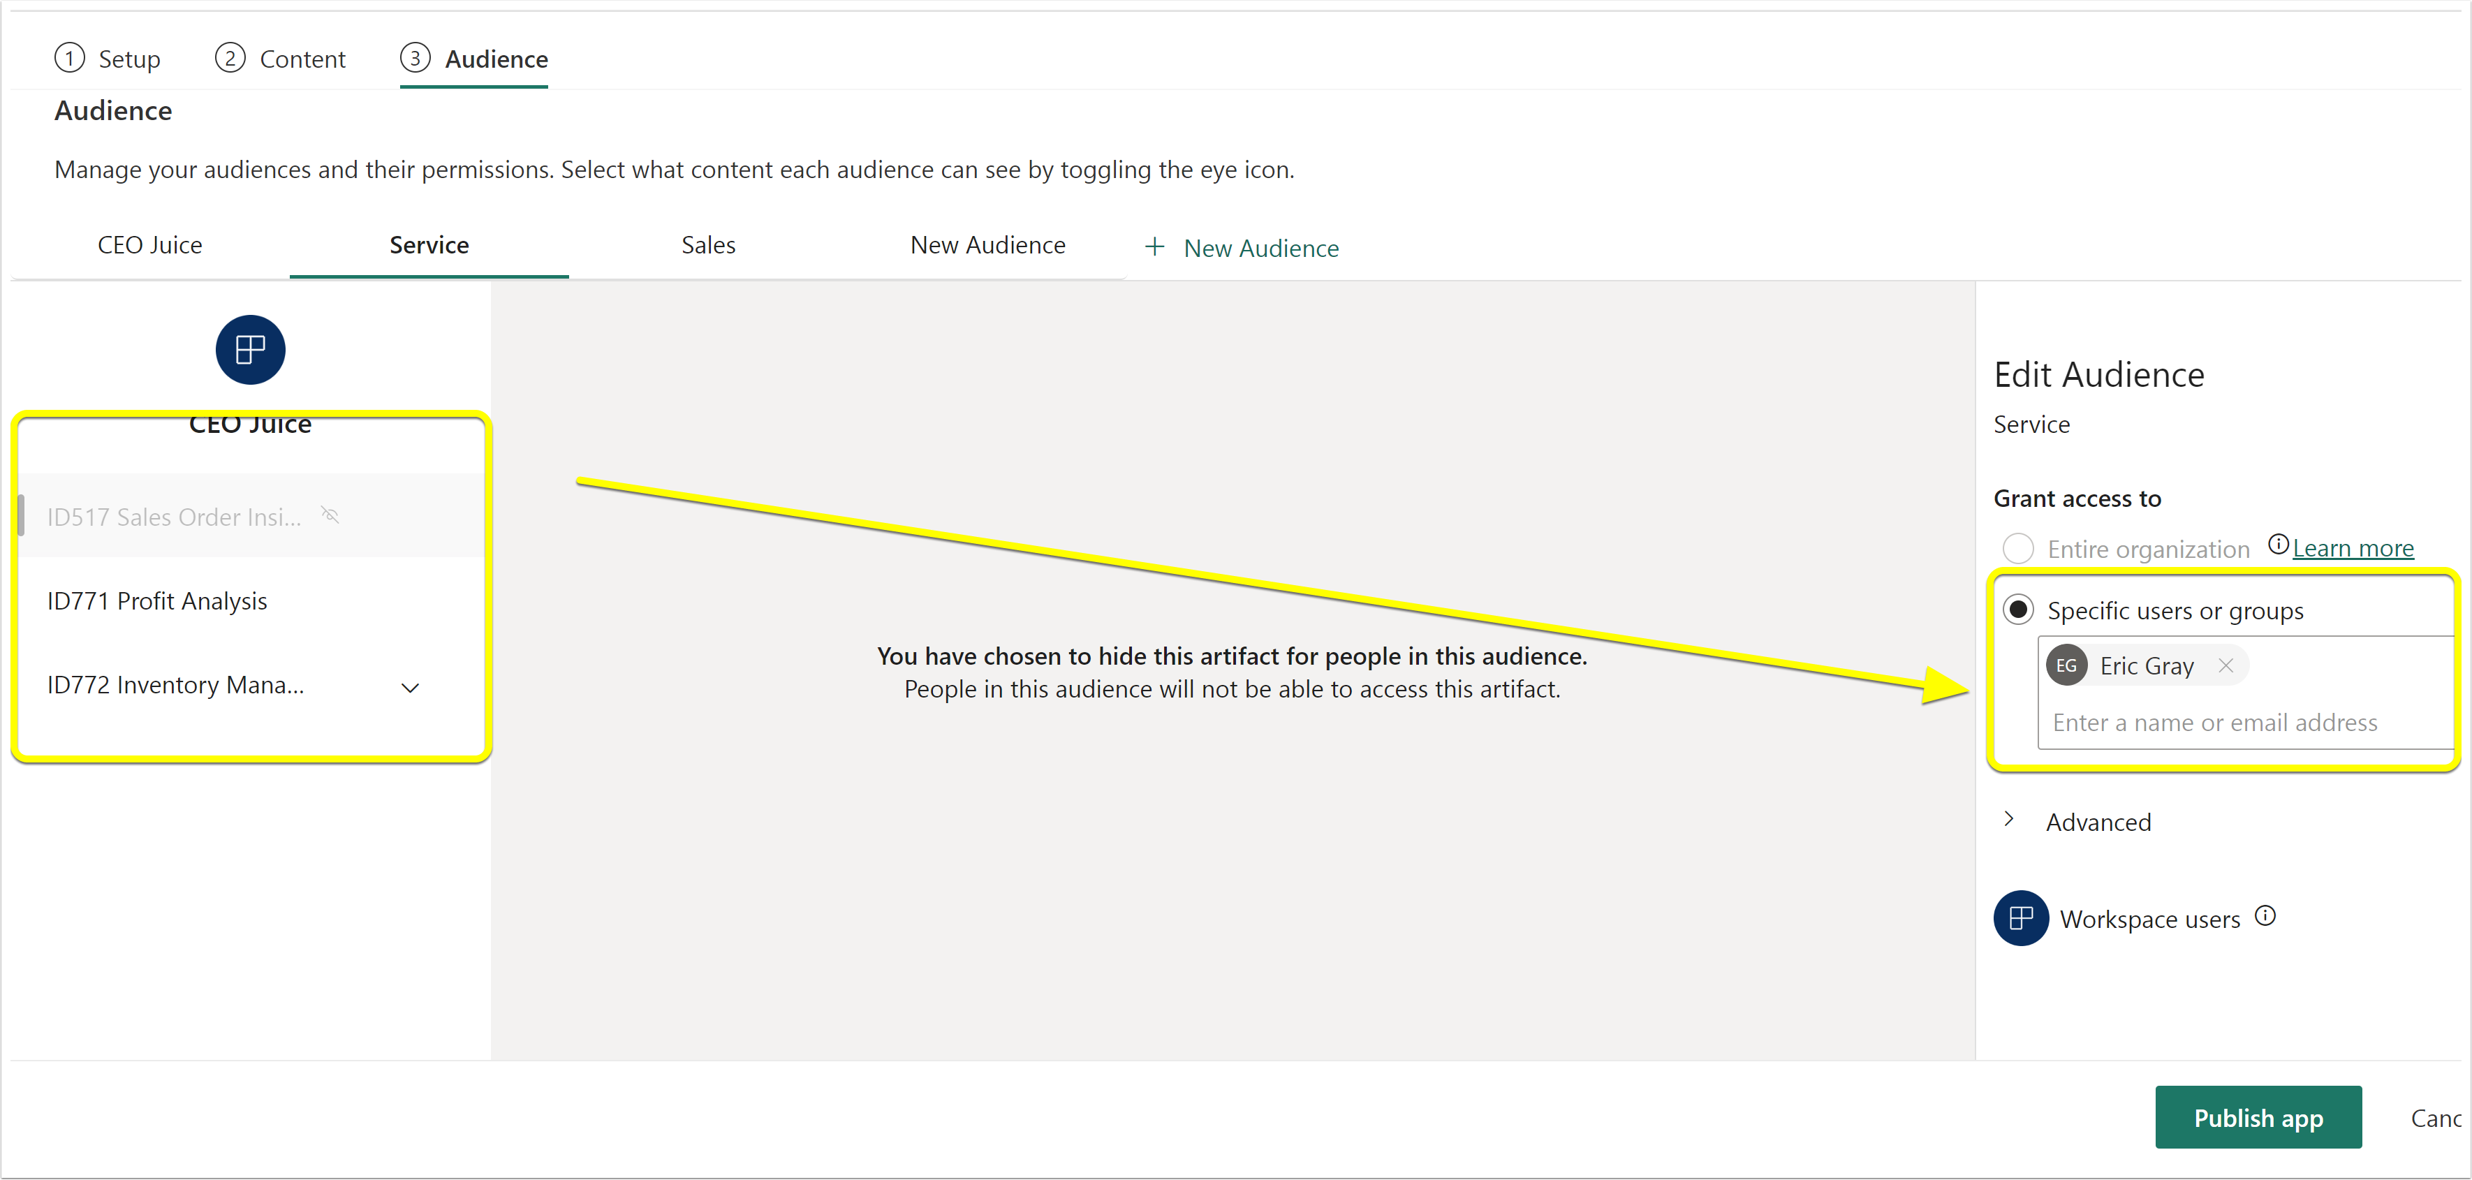Click the Grant access to label
The image size is (2472, 1180).
(x=2077, y=499)
